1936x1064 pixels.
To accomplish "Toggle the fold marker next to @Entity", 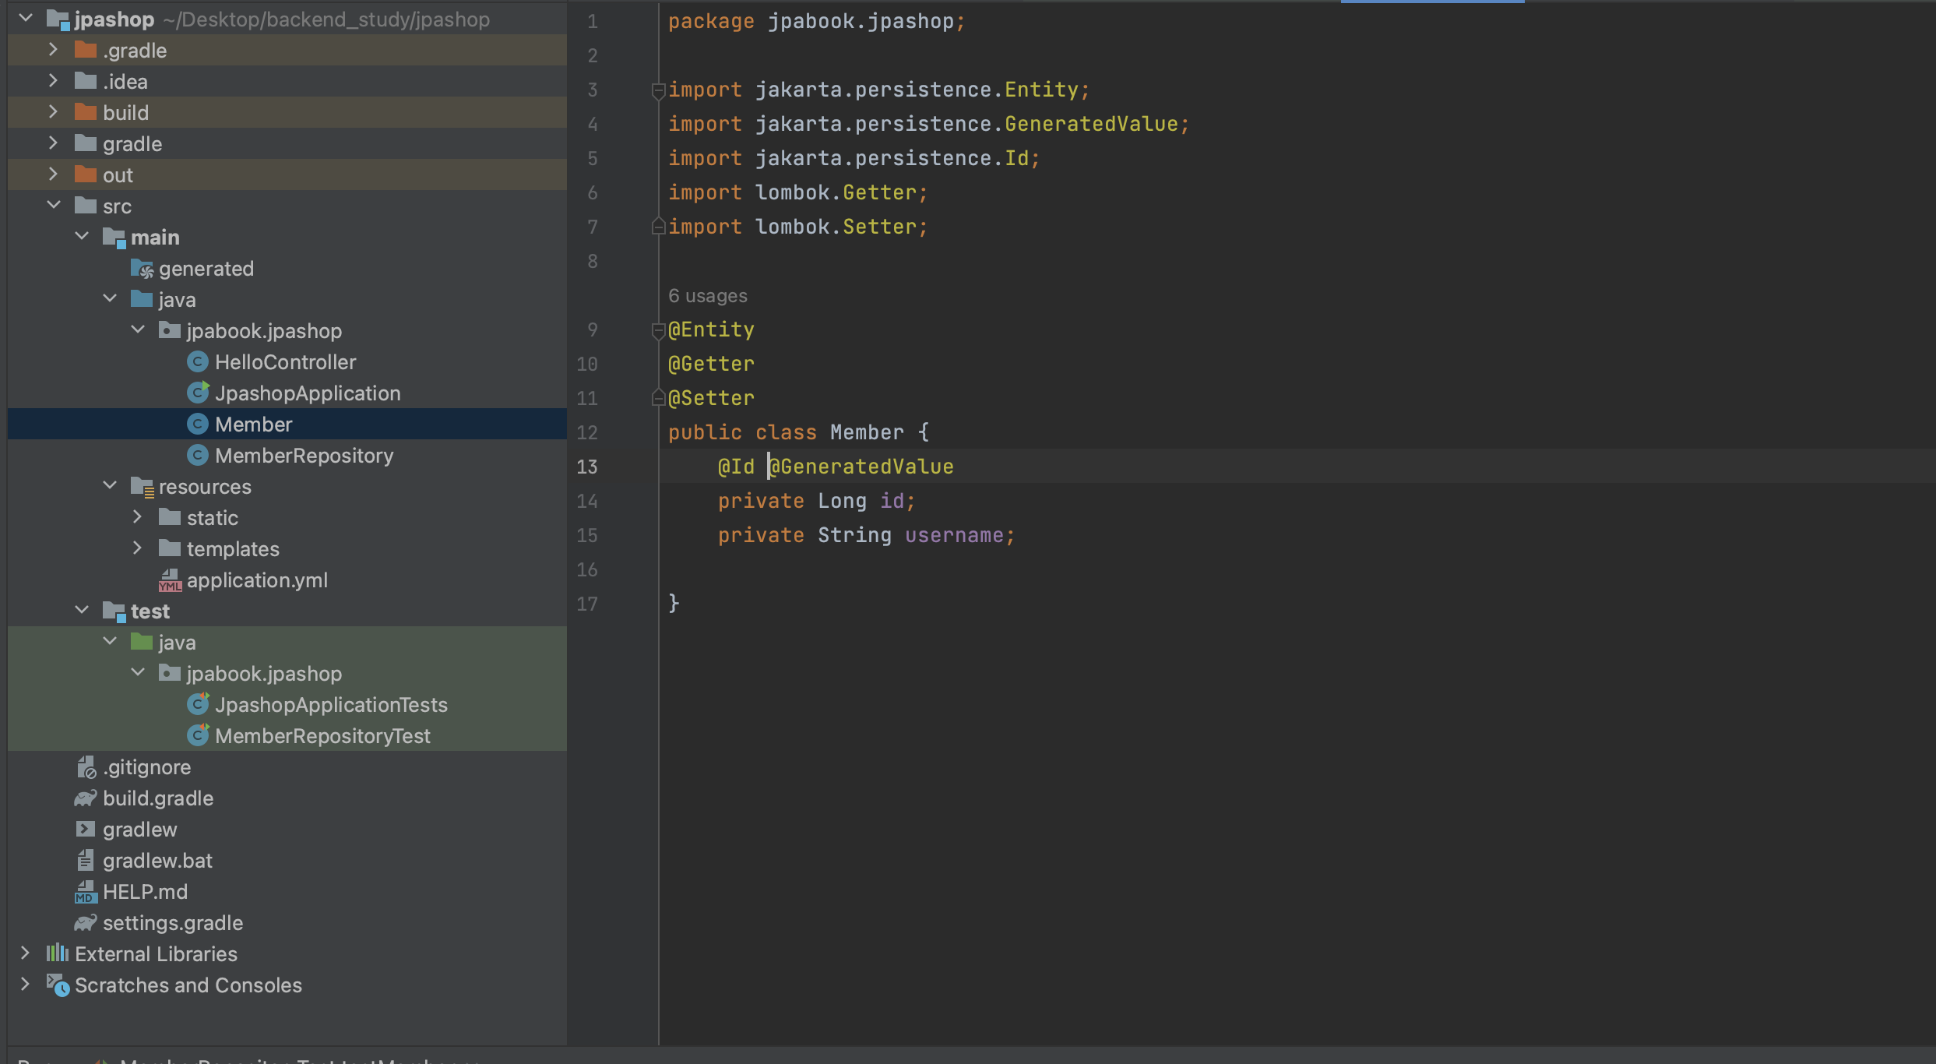I will (x=658, y=330).
